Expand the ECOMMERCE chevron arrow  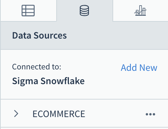coord(16,114)
